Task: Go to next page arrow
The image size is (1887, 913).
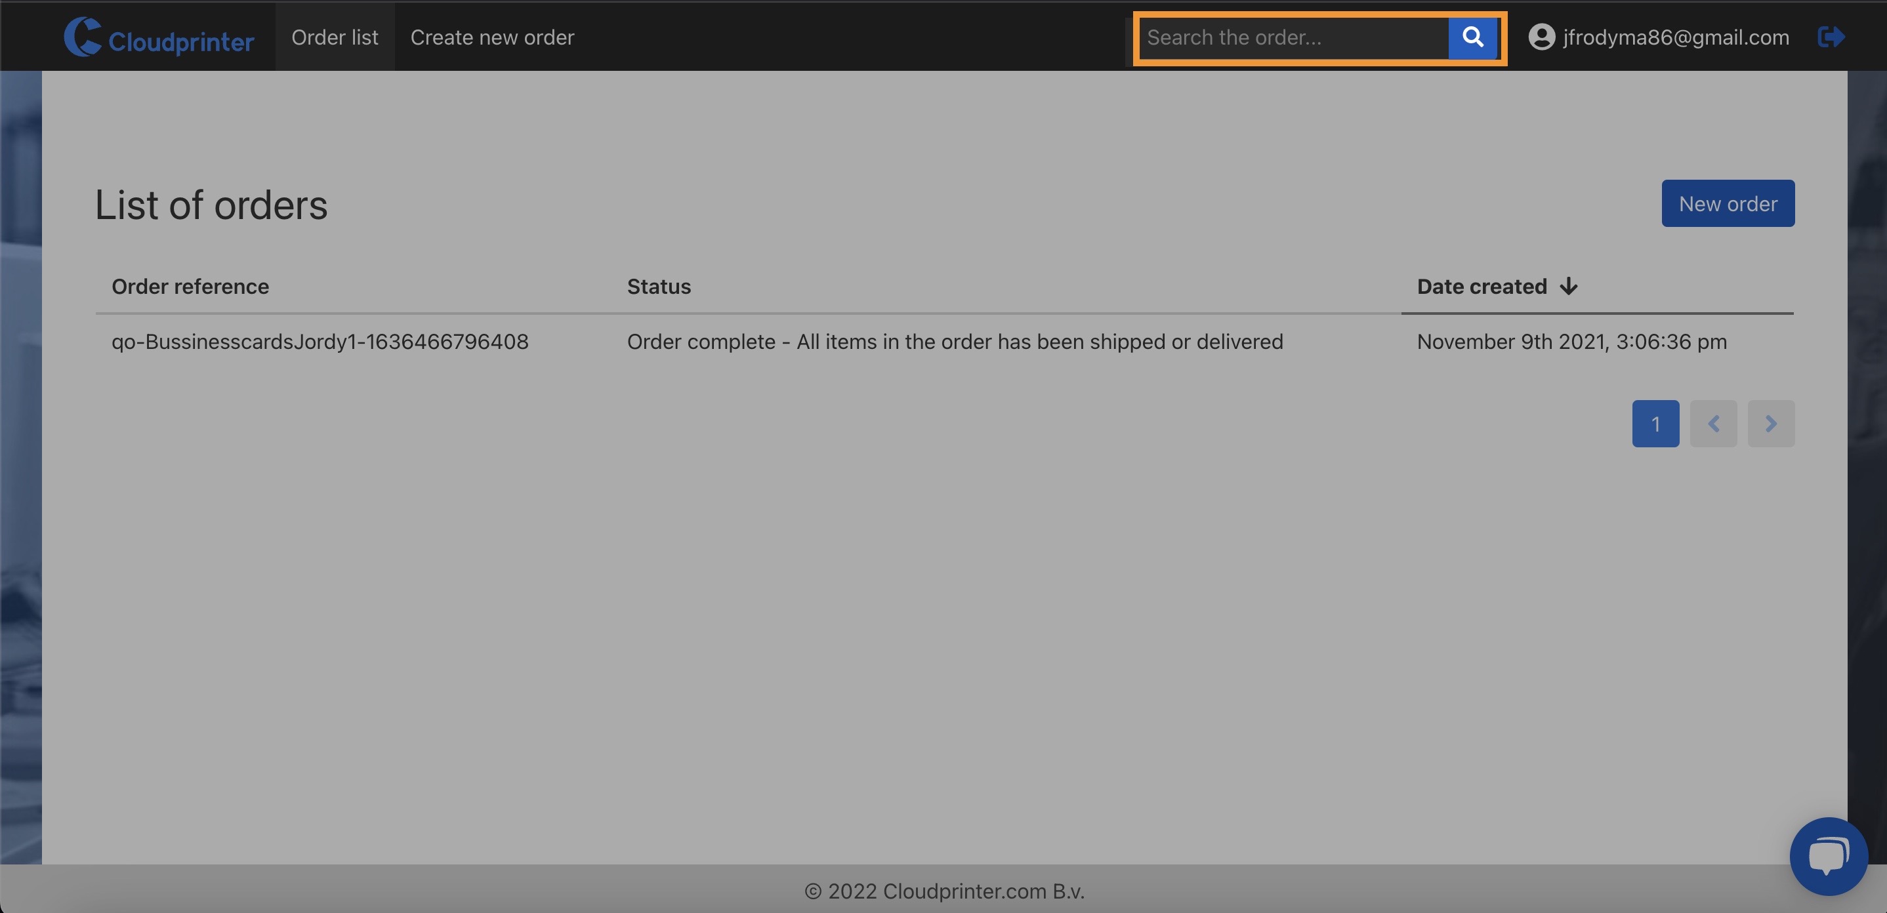Action: click(x=1770, y=423)
